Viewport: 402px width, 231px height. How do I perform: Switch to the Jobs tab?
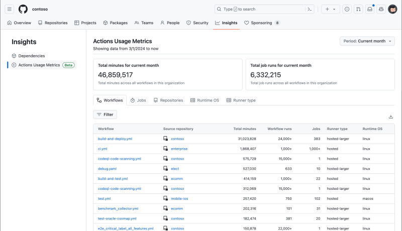(138, 100)
